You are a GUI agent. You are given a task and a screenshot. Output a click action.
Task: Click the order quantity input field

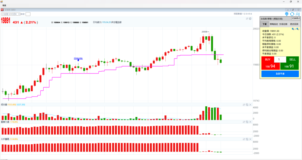click(x=280, y=60)
